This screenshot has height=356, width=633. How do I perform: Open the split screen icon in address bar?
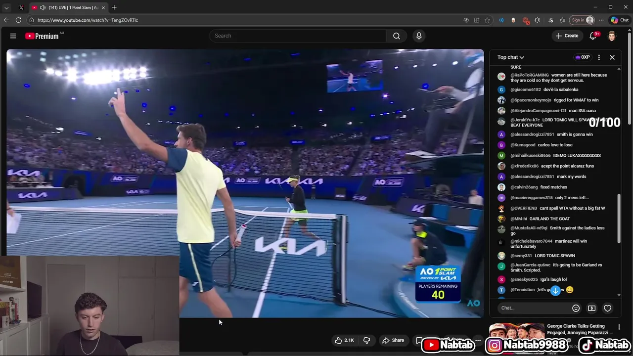[x=476, y=20]
